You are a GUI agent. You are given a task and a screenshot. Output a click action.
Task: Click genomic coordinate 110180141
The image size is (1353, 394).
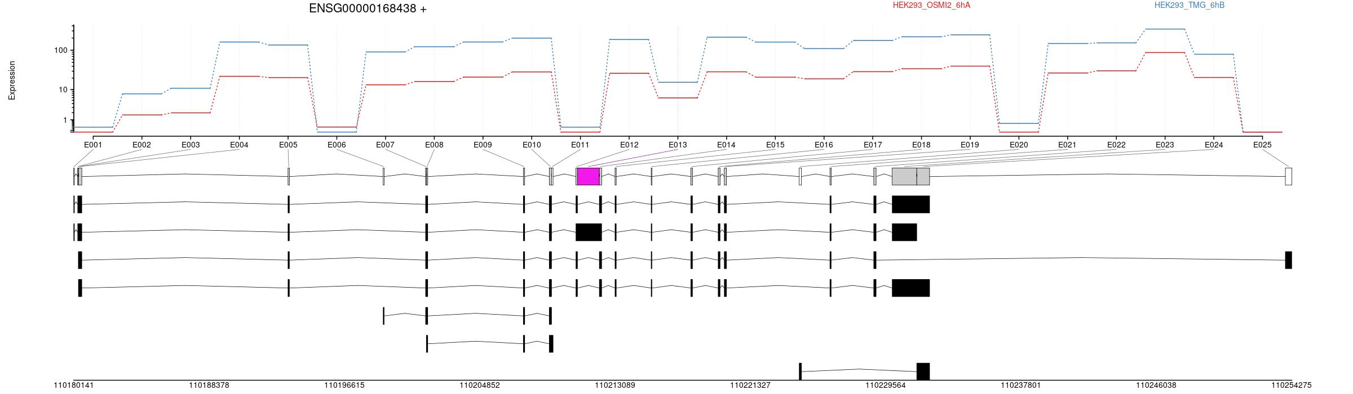74,386
